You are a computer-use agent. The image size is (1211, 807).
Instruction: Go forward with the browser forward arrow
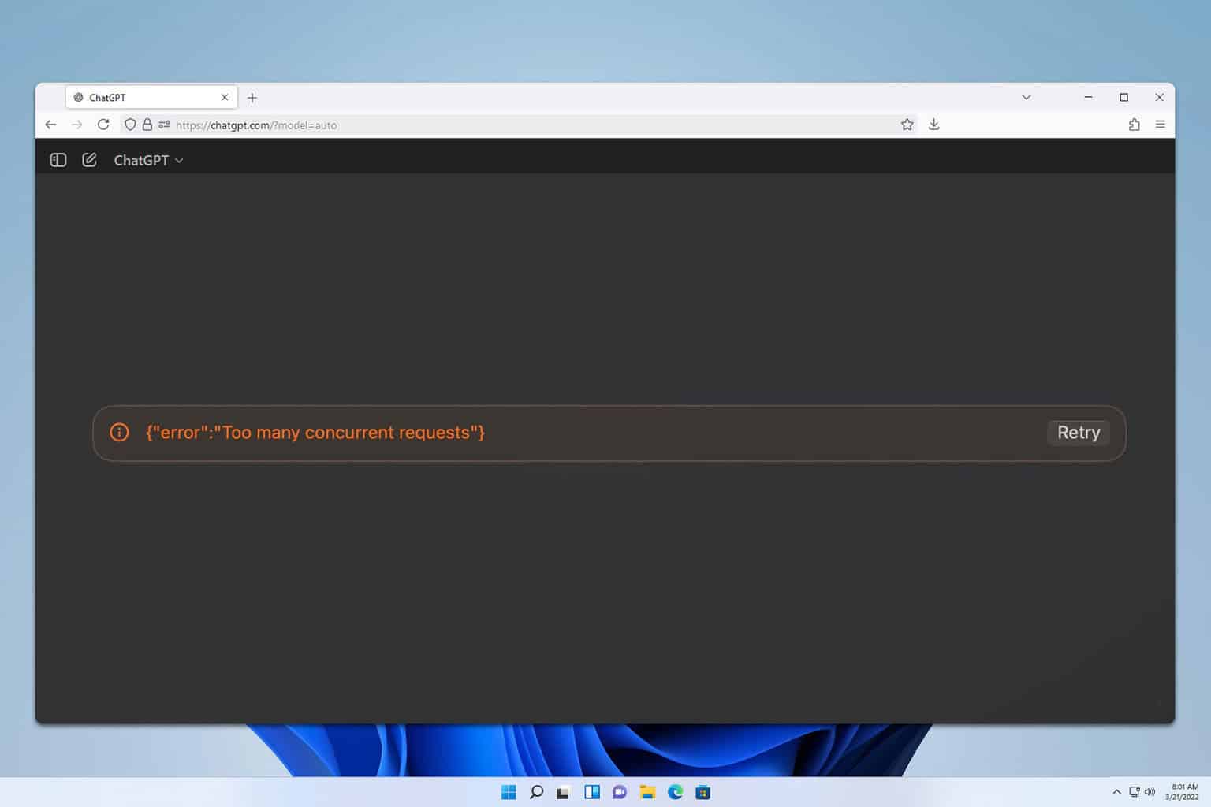76,125
